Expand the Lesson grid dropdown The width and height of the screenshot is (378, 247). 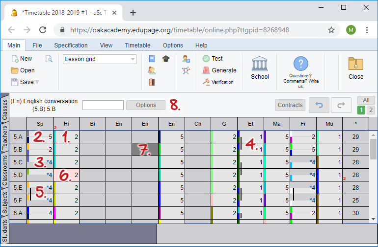coord(133,59)
